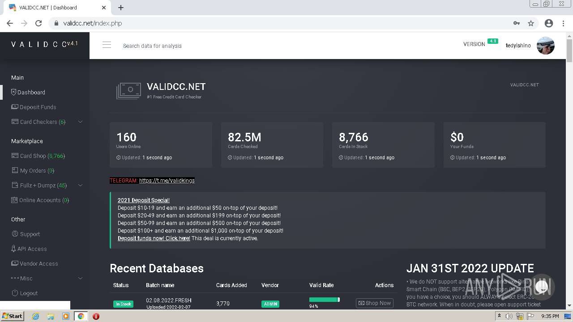Click the green In Stock badge

123,304
